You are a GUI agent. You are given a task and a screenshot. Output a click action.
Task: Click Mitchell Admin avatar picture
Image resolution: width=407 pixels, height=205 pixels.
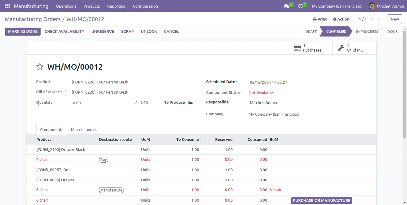point(372,6)
